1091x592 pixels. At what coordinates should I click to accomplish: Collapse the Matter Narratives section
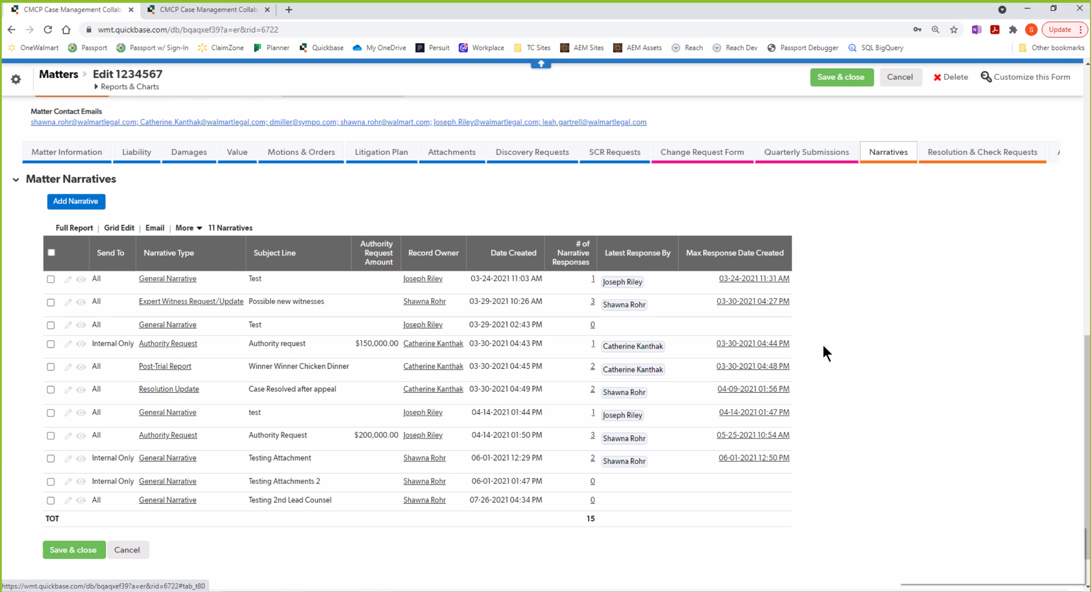point(16,180)
